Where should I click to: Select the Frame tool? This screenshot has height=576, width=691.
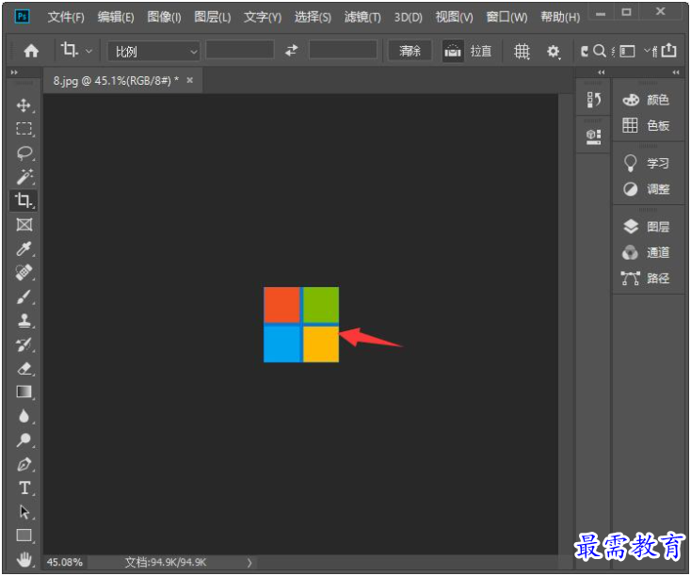coord(24,225)
